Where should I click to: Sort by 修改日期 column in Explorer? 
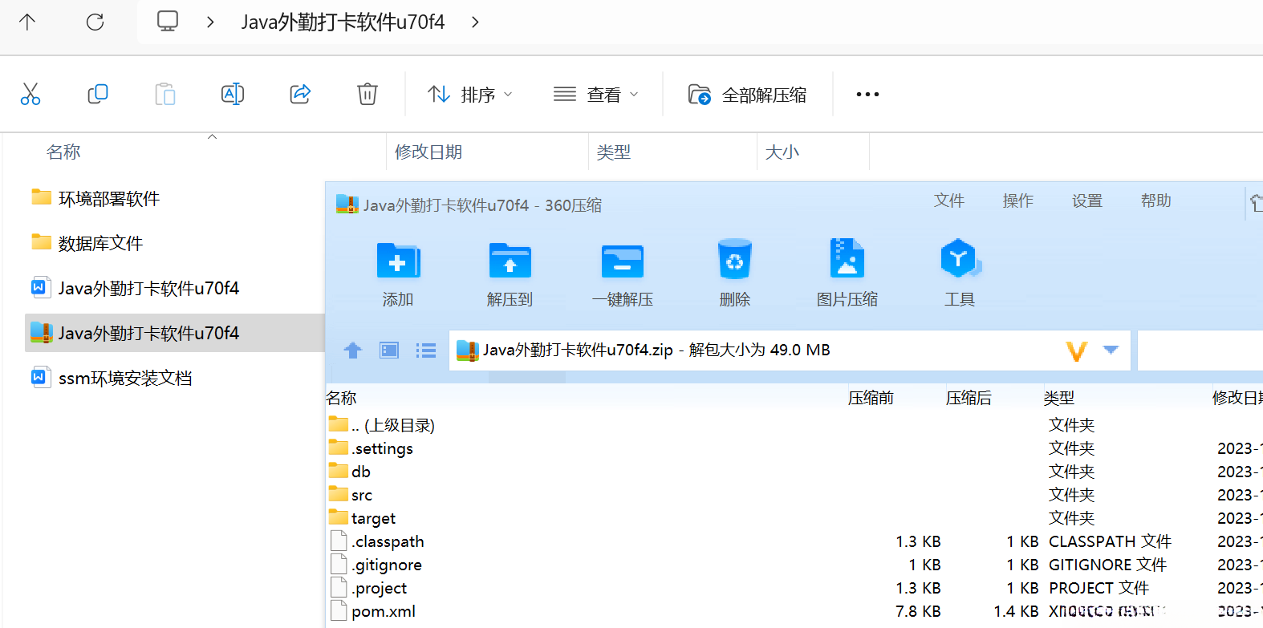(428, 152)
